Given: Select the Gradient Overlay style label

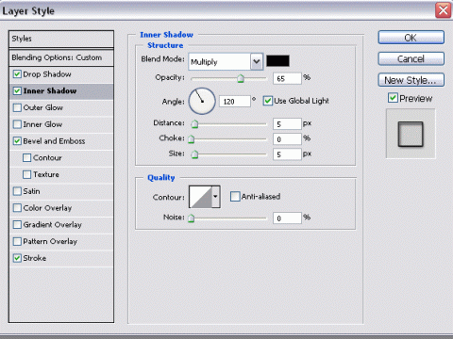Looking at the screenshot, I should (x=53, y=224).
